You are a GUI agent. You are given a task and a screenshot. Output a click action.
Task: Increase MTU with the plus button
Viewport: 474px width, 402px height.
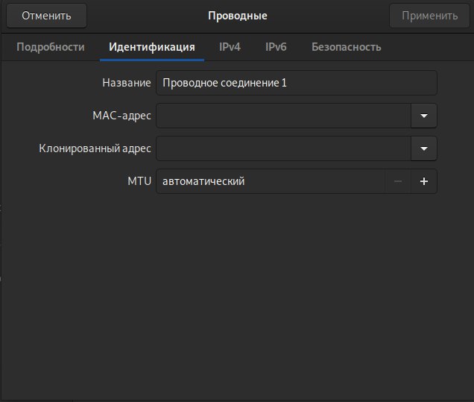click(x=424, y=181)
